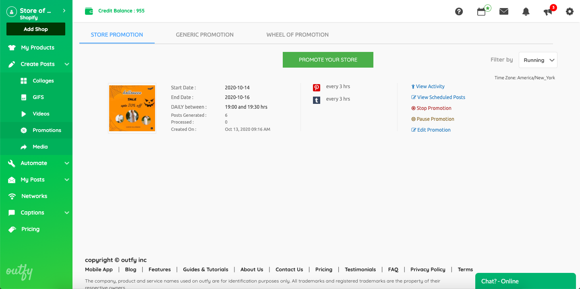Open the settings gear icon

570,12
